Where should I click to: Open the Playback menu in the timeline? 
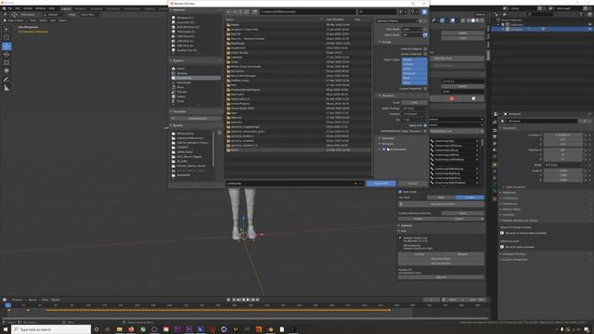[18, 300]
